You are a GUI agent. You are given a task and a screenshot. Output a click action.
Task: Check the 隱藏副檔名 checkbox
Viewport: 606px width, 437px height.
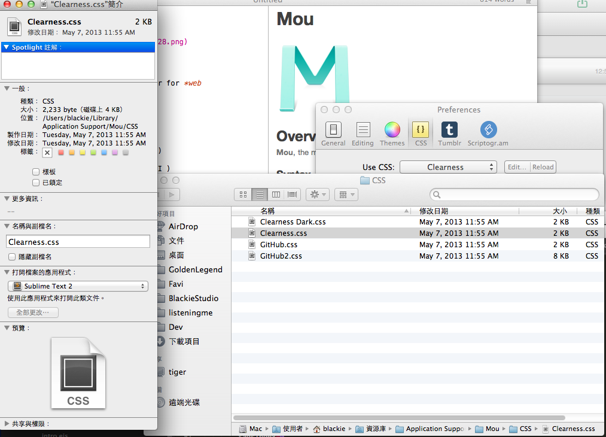[12, 257]
